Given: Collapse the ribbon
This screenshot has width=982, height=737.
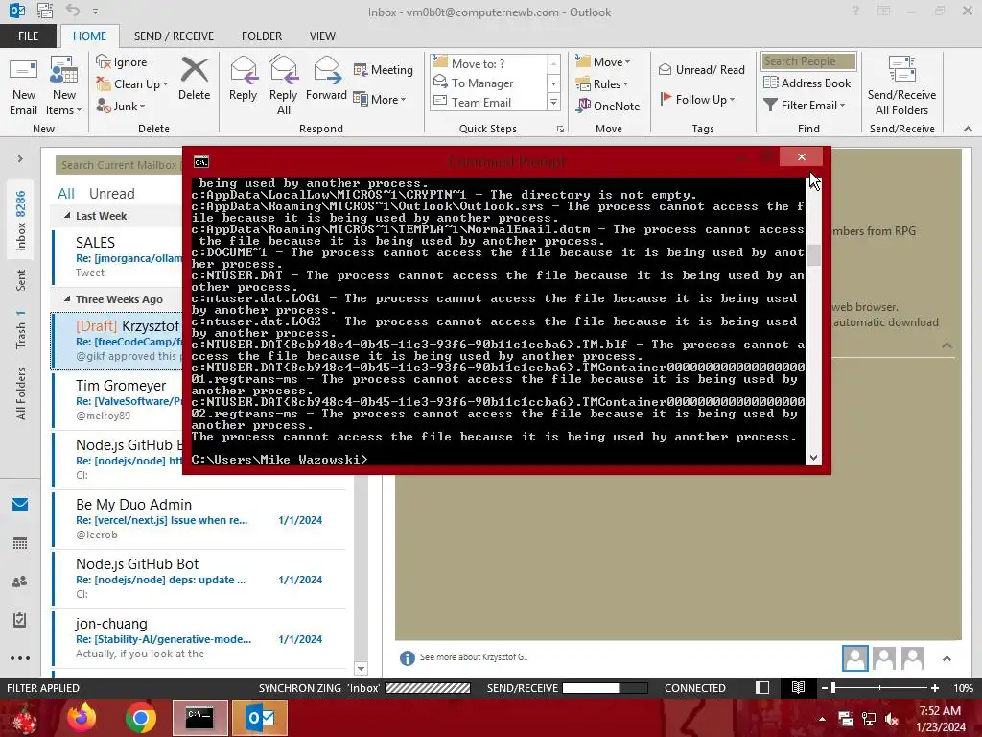Looking at the screenshot, I should (968, 129).
